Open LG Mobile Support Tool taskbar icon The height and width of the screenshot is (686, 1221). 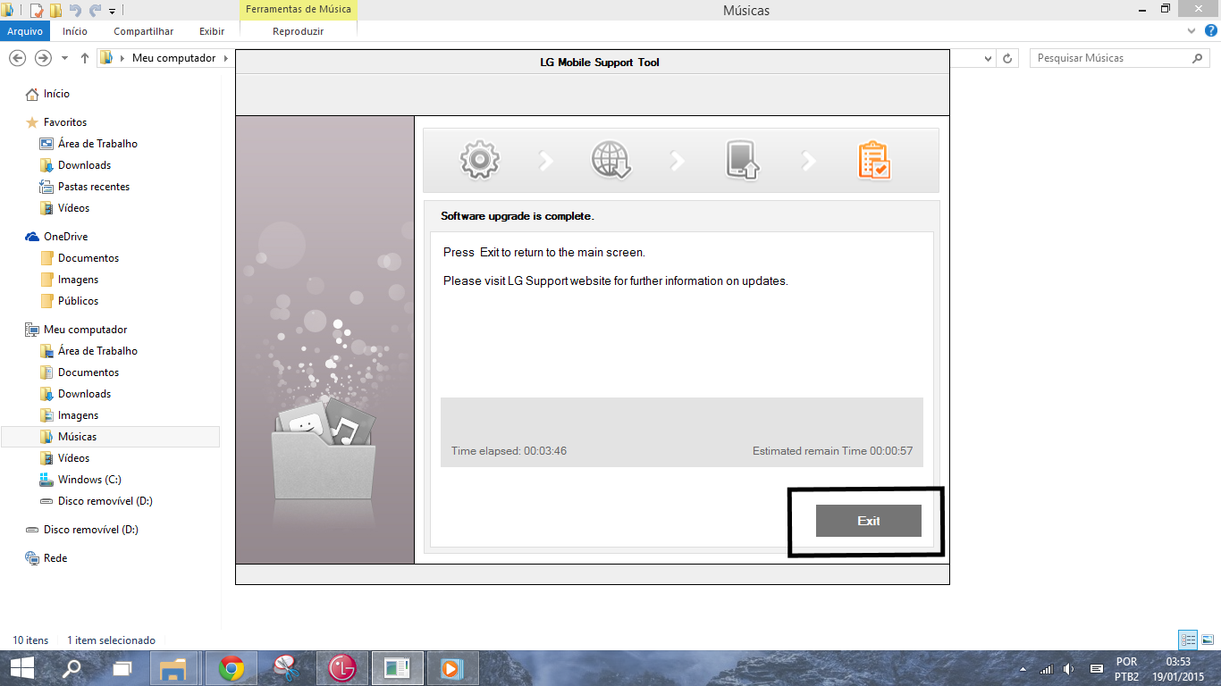[x=341, y=668]
